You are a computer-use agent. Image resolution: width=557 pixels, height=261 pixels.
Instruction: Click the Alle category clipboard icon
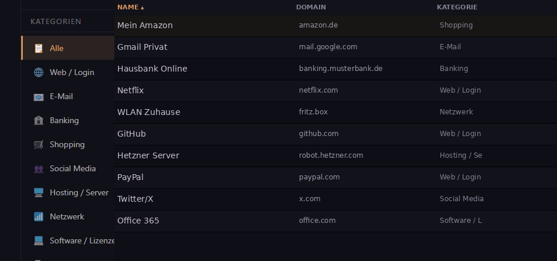click(39, 48)
